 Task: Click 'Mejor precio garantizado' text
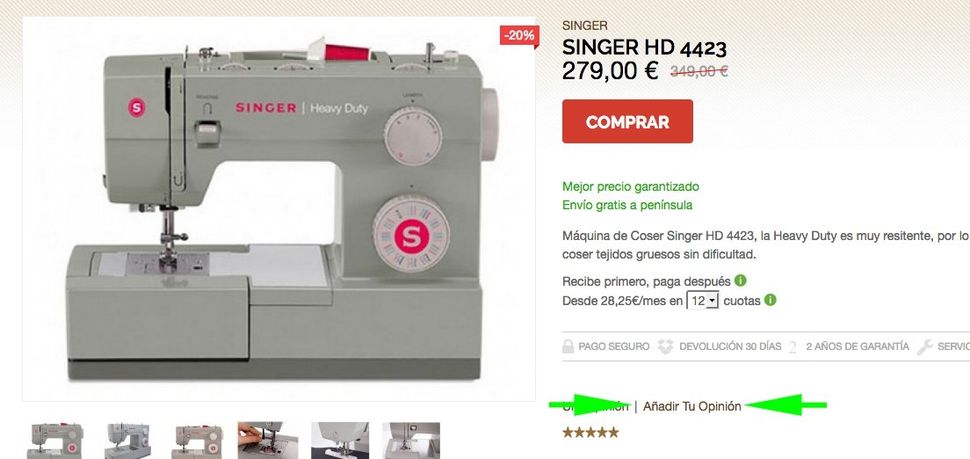(630, 186)
